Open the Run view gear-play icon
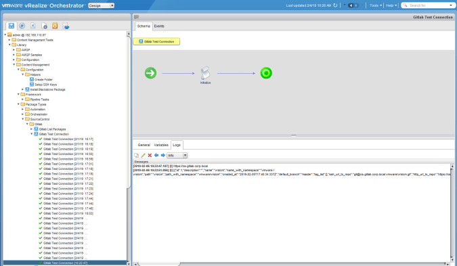 (22, 26)
